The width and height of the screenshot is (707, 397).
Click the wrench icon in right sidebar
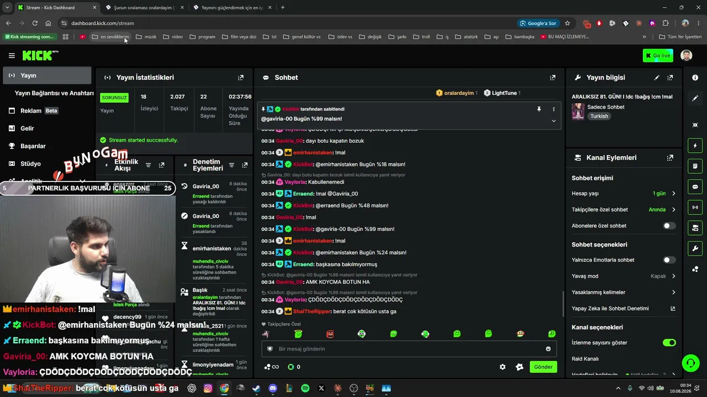coord(695,248)
